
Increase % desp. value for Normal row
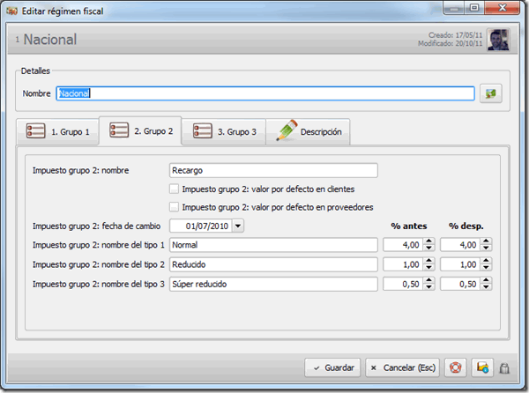tap(486, 241)
